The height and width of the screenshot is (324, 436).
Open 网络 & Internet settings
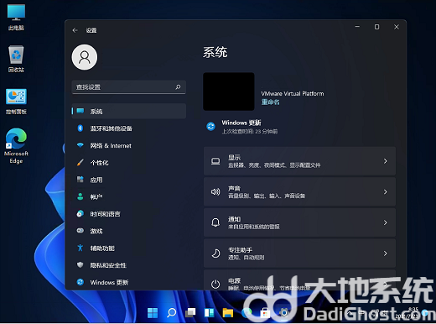(129, 145)
